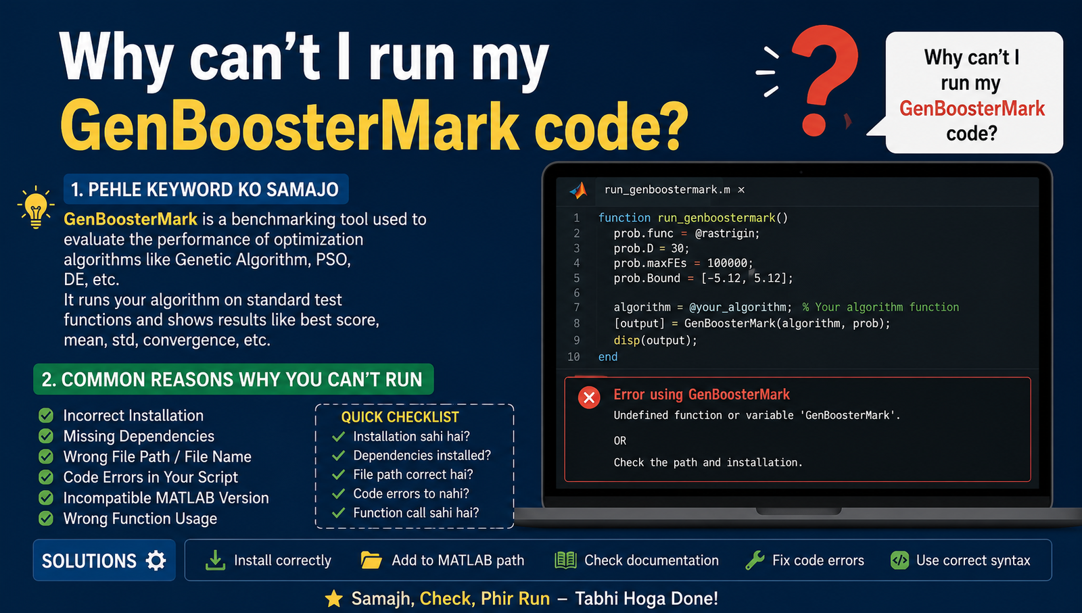Click the MATLAB logo icon in editor tab
The image size is (1082, 613).
click(x=578, y=191)
